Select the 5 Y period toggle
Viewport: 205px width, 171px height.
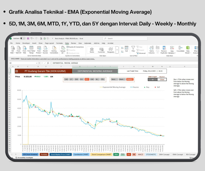pyautogui.click(x=87, y=79)
